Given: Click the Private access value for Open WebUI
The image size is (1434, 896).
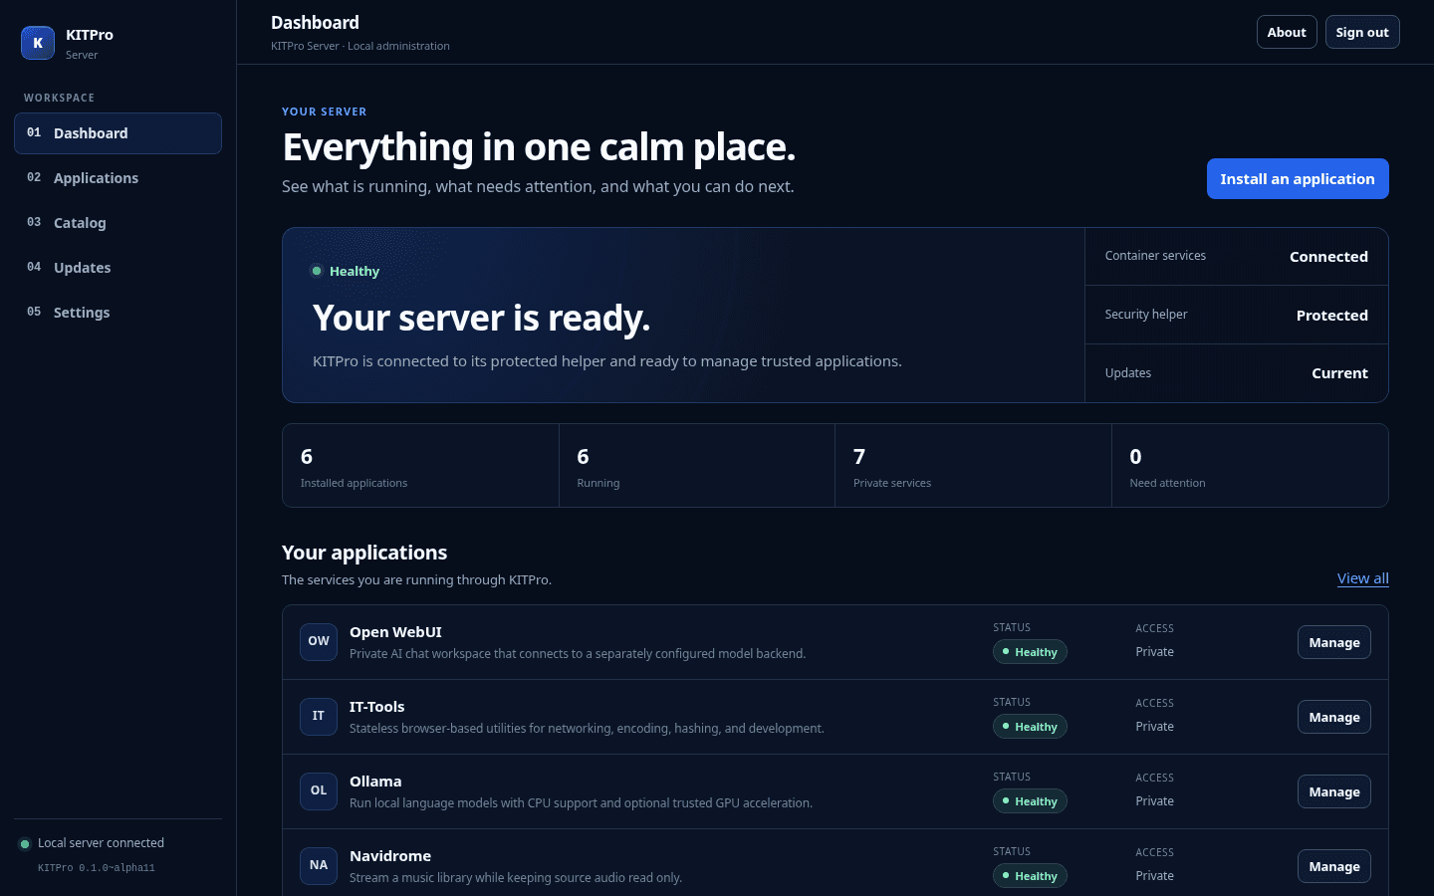Looking at the screenshot, I should tap(1154, 652).
